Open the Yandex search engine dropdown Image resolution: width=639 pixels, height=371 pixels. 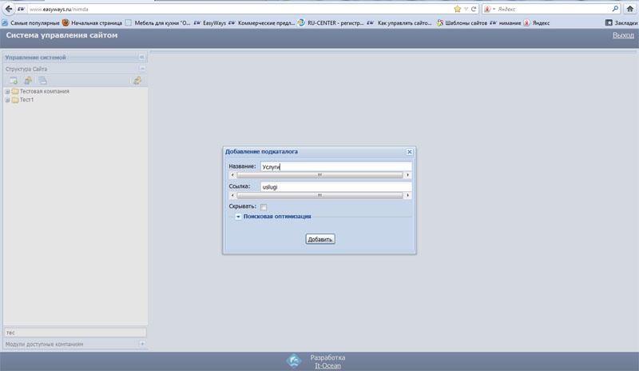pyautogui.click(x=490, y=9)
